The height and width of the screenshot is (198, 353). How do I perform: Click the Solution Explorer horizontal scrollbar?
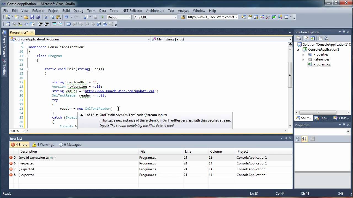click(x=318, y=112)
